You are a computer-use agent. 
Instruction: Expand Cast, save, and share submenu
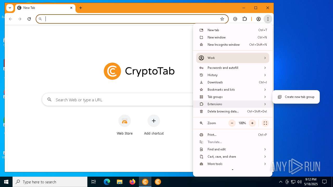point(233,157)
